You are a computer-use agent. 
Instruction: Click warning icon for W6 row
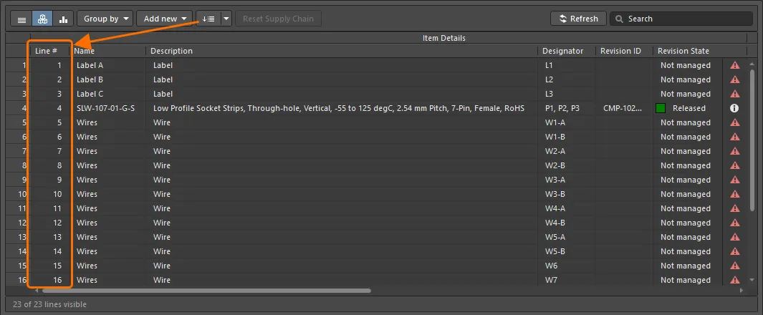coord(735,266)
